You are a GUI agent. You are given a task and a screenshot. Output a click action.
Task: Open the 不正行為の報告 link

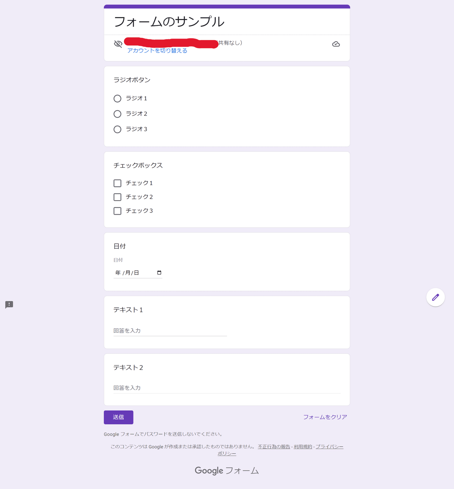[x=274, y=447]
